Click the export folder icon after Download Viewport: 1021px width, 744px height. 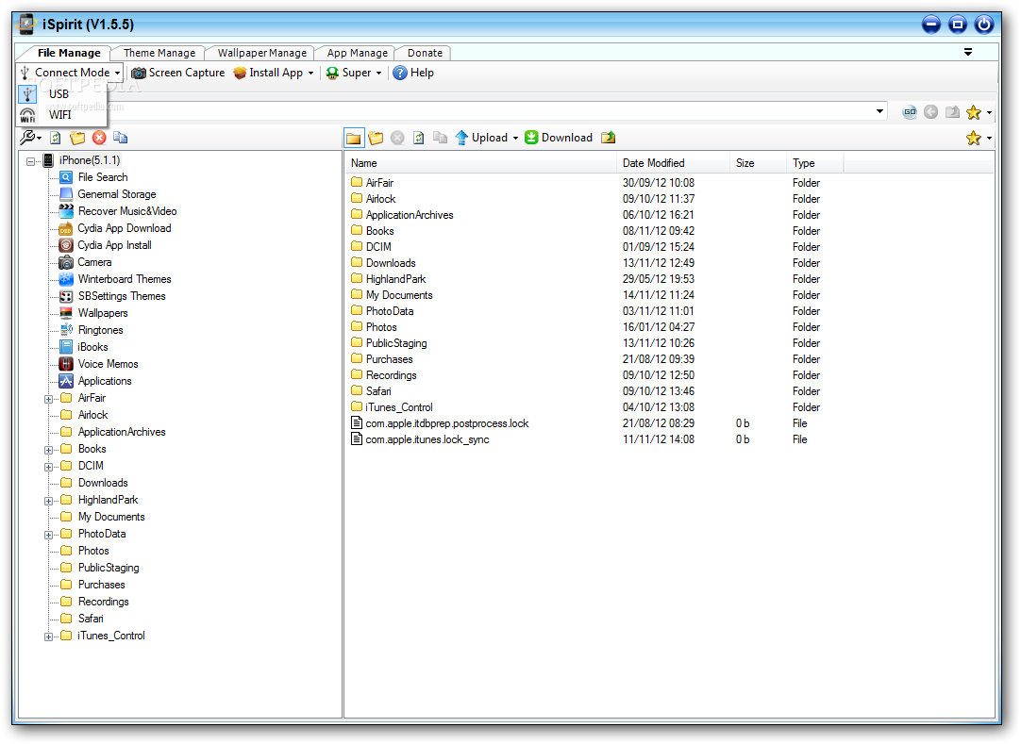click(609, 138)
